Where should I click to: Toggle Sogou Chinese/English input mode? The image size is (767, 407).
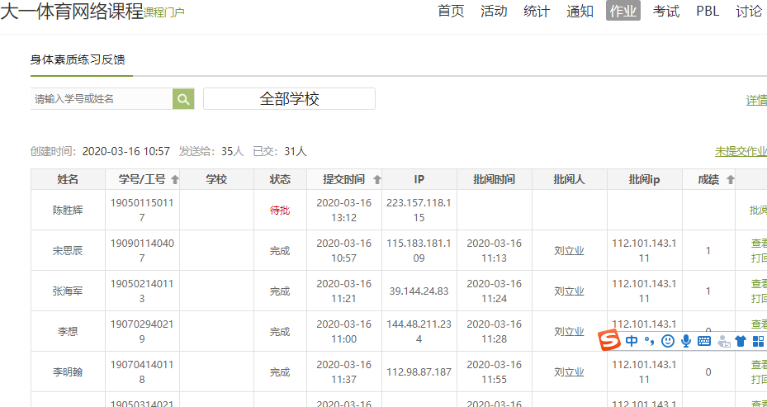[x=632, y=341]
